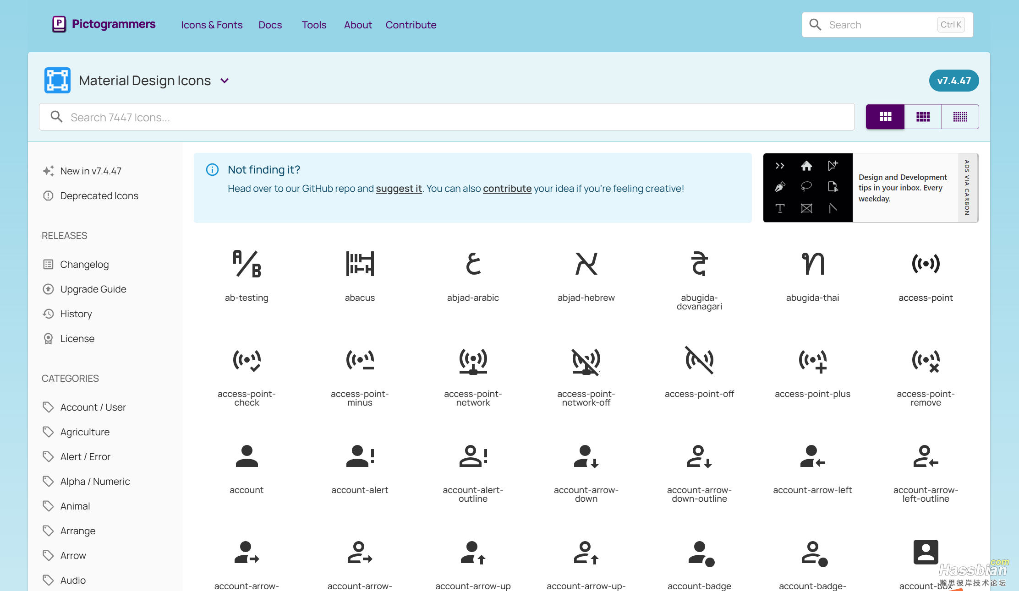1019x591 pixels.
Task: Switch to the large grid view
Action: coord(885,117)
